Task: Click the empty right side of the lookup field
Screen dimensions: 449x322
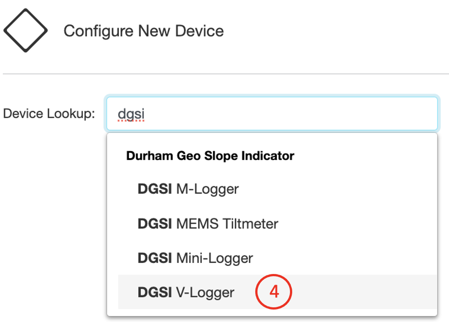Action: (315, 113)
